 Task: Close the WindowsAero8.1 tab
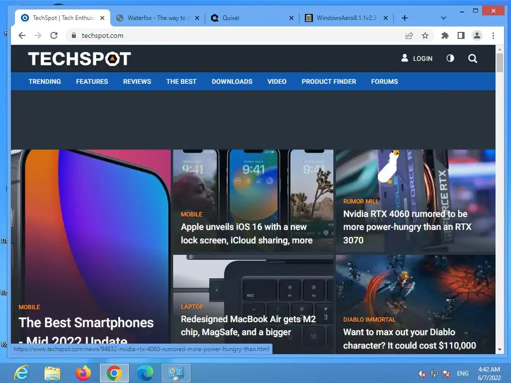click(x=386, y=18)
